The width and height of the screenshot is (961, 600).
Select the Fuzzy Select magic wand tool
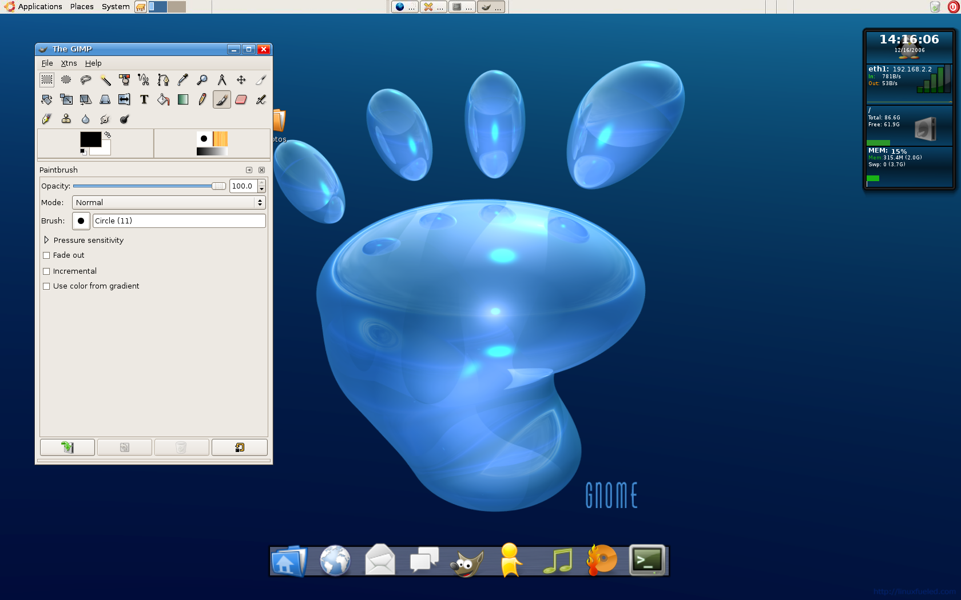105,80
